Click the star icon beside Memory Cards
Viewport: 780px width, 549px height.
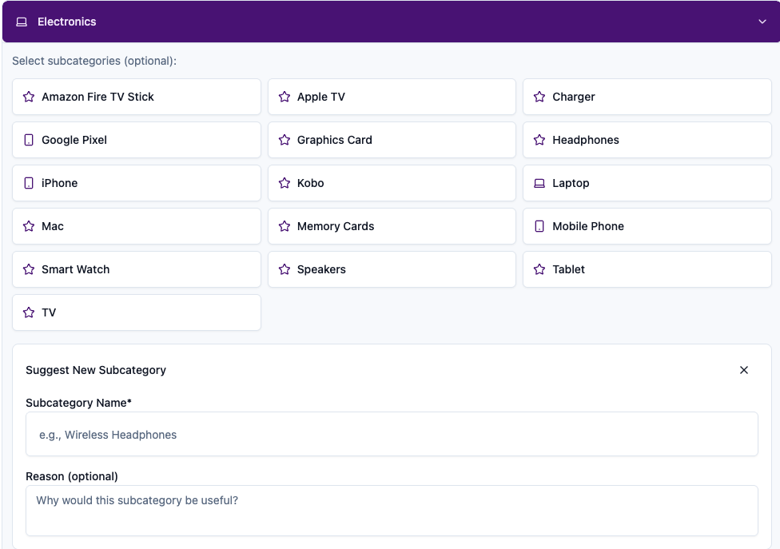(x=285, y=227)
